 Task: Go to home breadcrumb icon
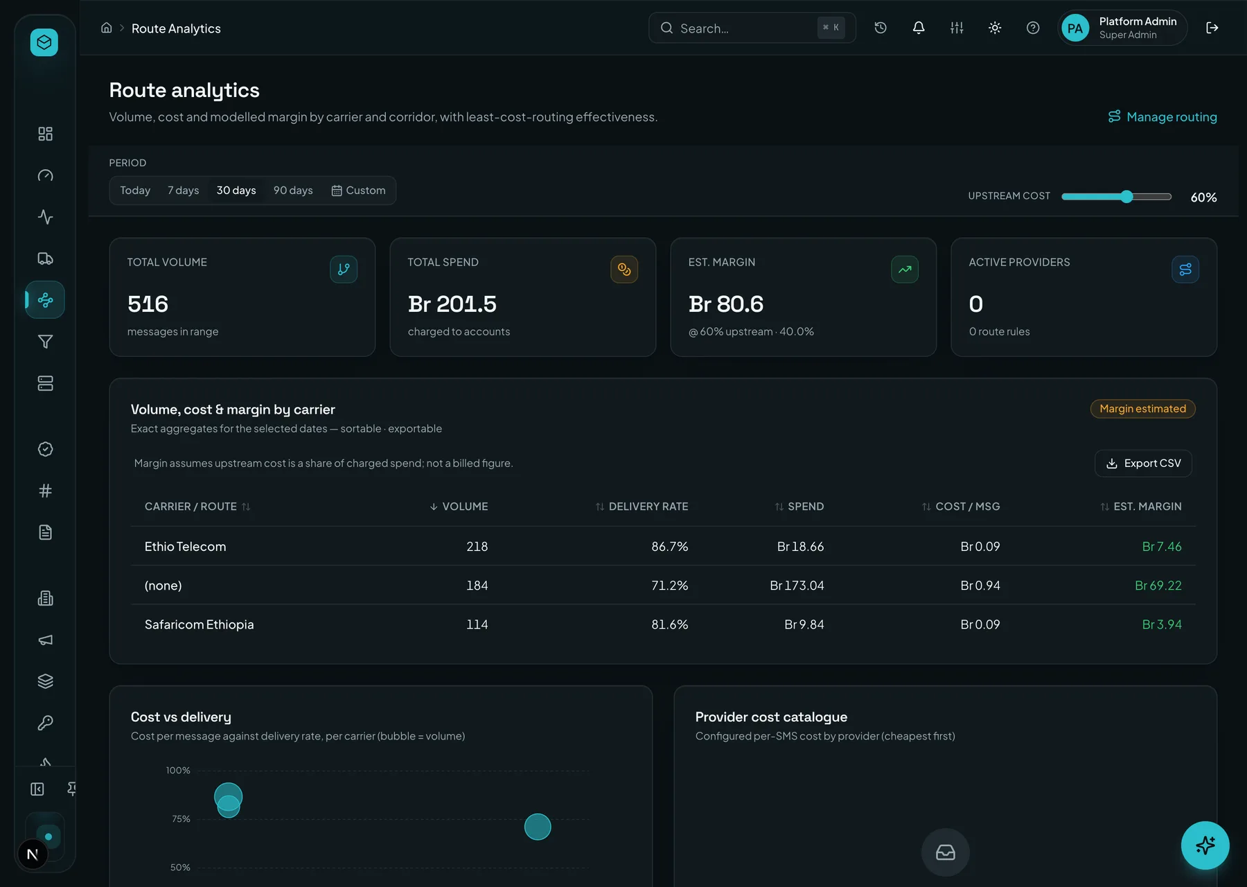click(x=106, y=28)
